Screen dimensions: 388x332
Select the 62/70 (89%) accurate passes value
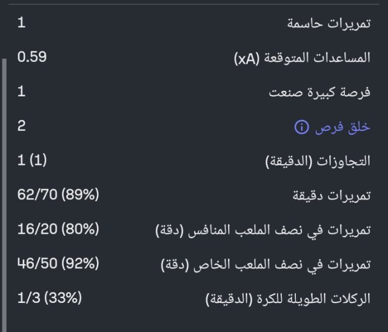[x=58, y=195]
